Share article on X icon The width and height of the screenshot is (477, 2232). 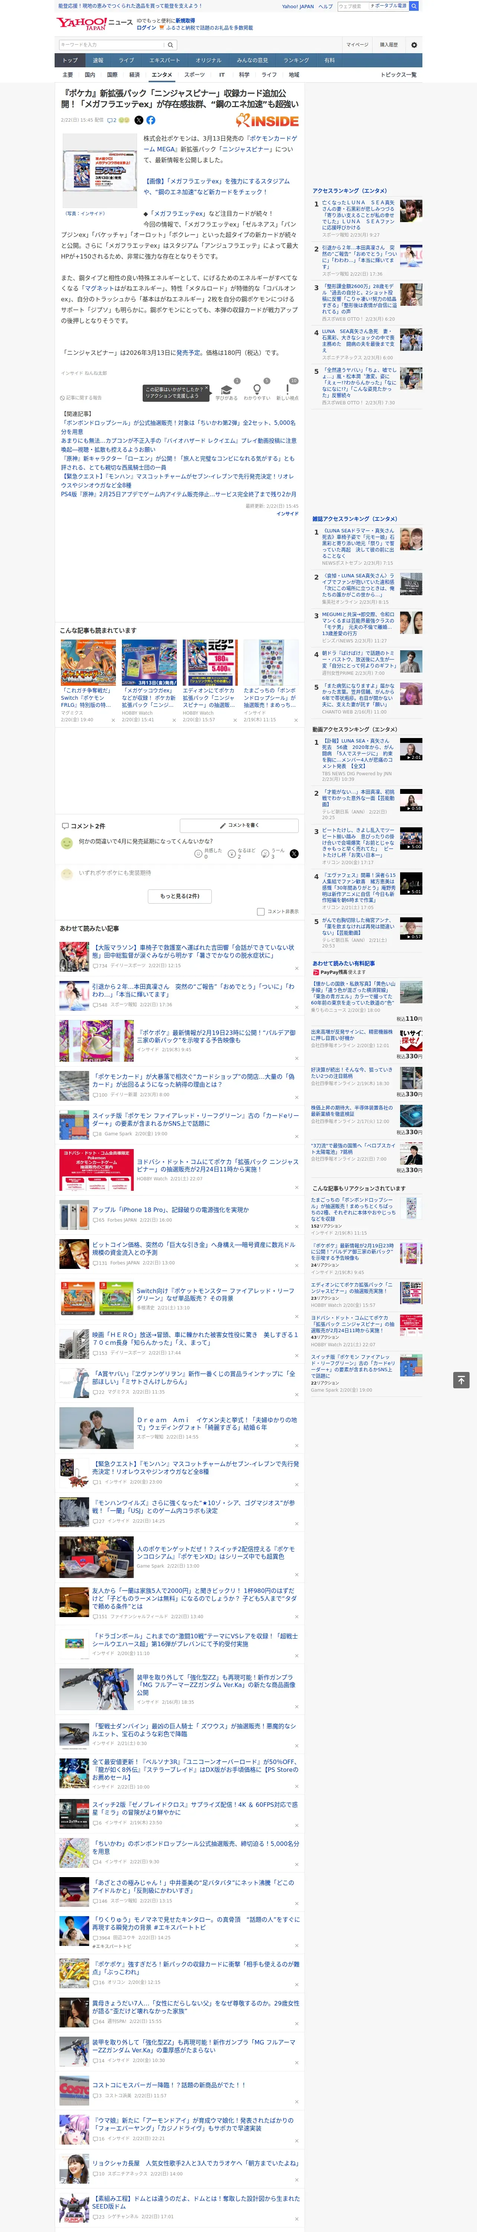(x=139, y=121)
